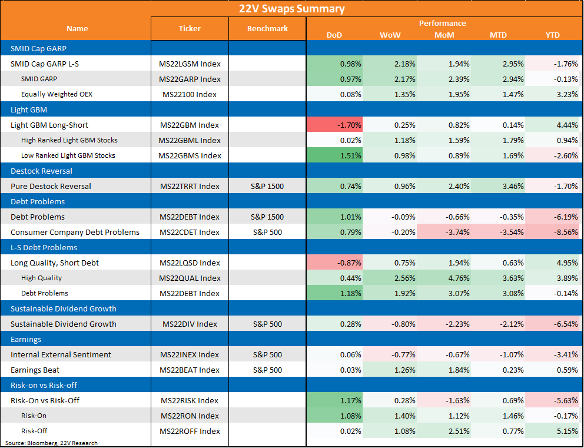The height and width of the screenshot is (448, 584).
Task: Select the DoD value for Light GBM Long-Short
Action: click(x=334, y=125)
